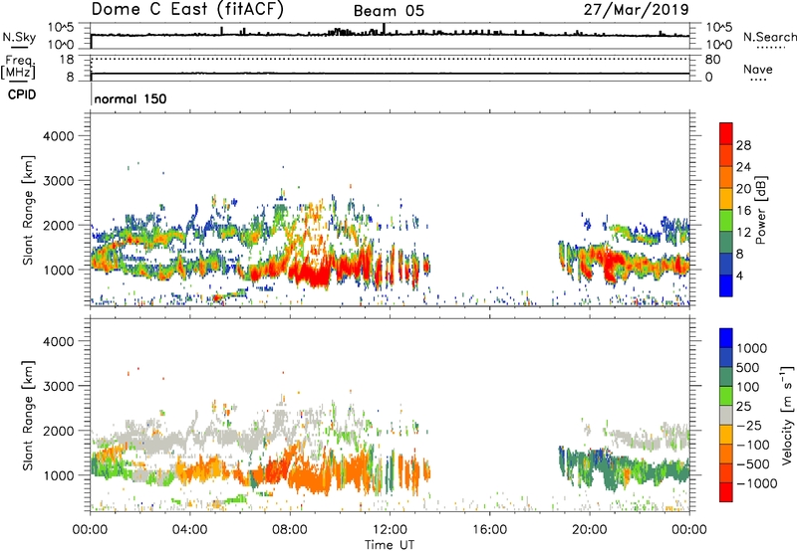
Task: Click the 'Freq. [MHz]' axis label
Action: tap(18, 67)
